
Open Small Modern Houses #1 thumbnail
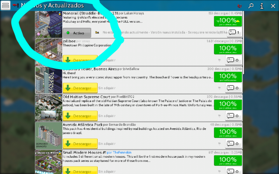pos(48,162)
